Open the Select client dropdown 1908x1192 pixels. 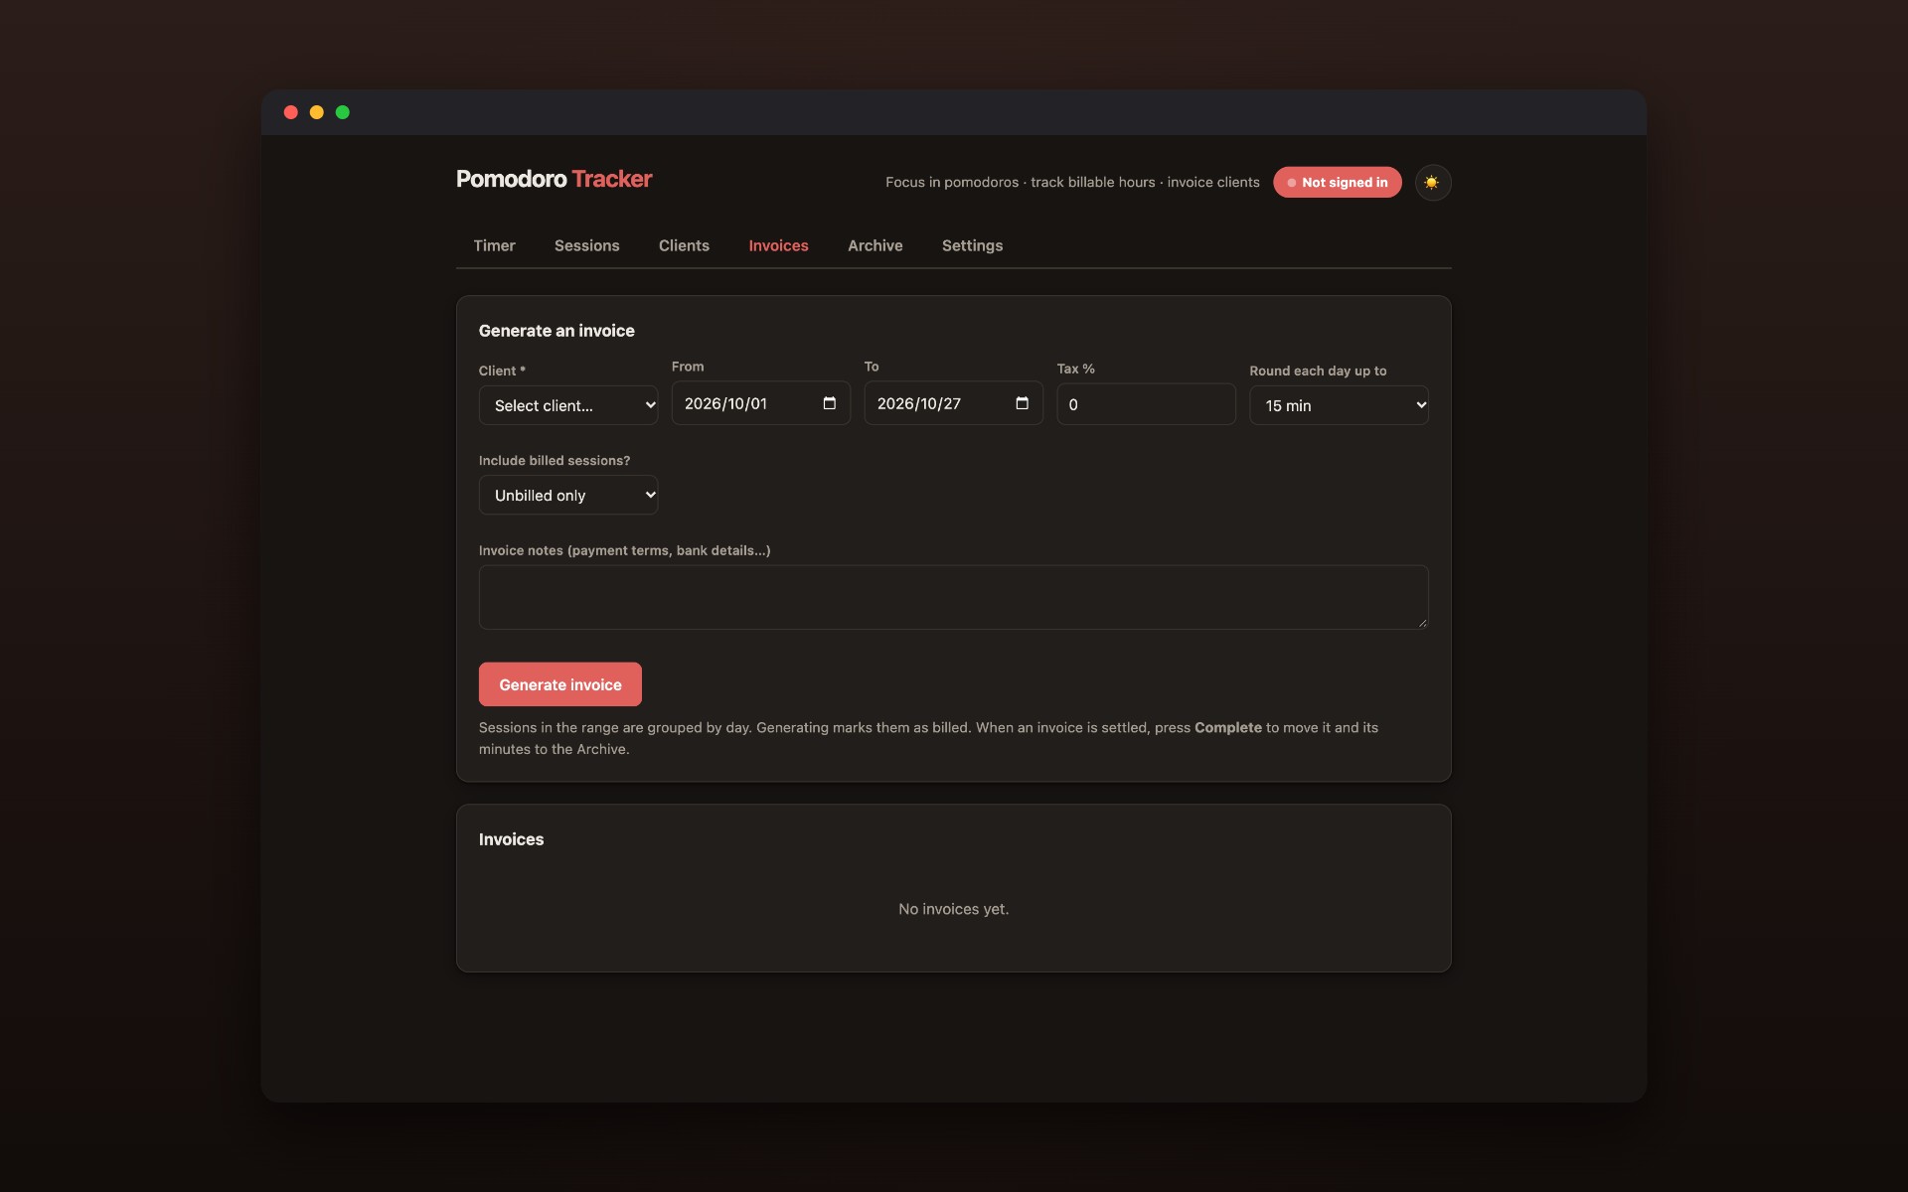pos(568,405)
